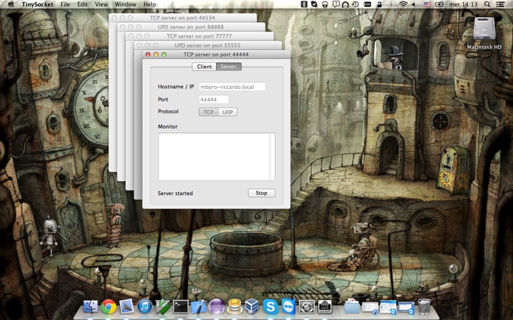Open the Window menu

pyautogui.click(x=125, y=4)
